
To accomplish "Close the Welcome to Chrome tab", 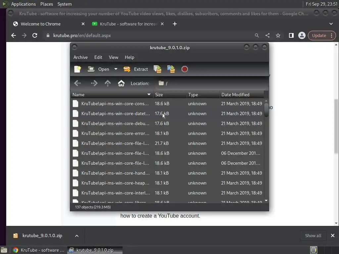I will pos(83,24).
